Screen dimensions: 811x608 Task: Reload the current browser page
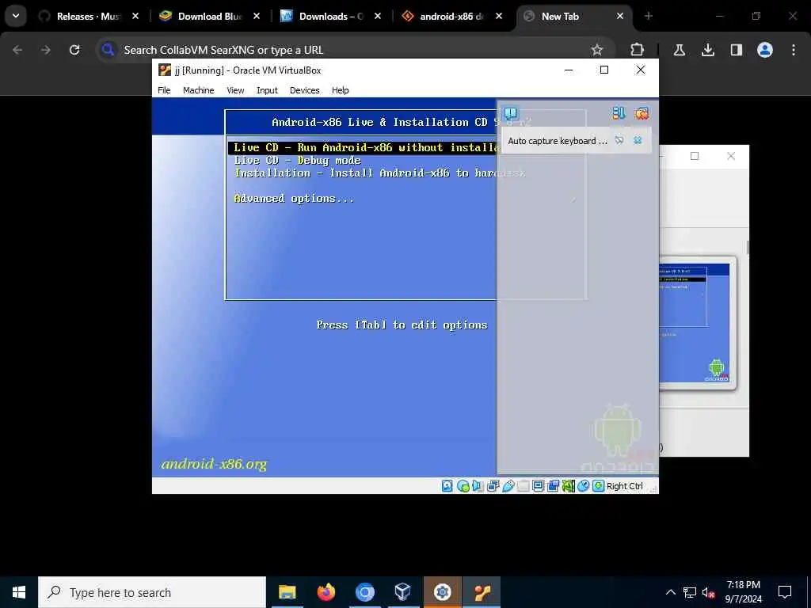pyautogui.click(x=74, y=50)
